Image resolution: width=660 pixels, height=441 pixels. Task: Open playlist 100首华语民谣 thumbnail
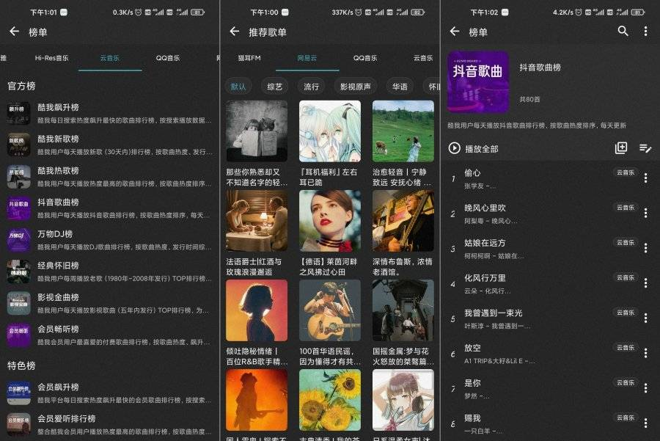tap(330, 310)
